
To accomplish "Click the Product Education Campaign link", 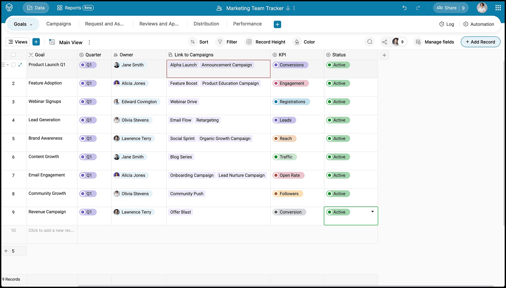I will 231,84.
